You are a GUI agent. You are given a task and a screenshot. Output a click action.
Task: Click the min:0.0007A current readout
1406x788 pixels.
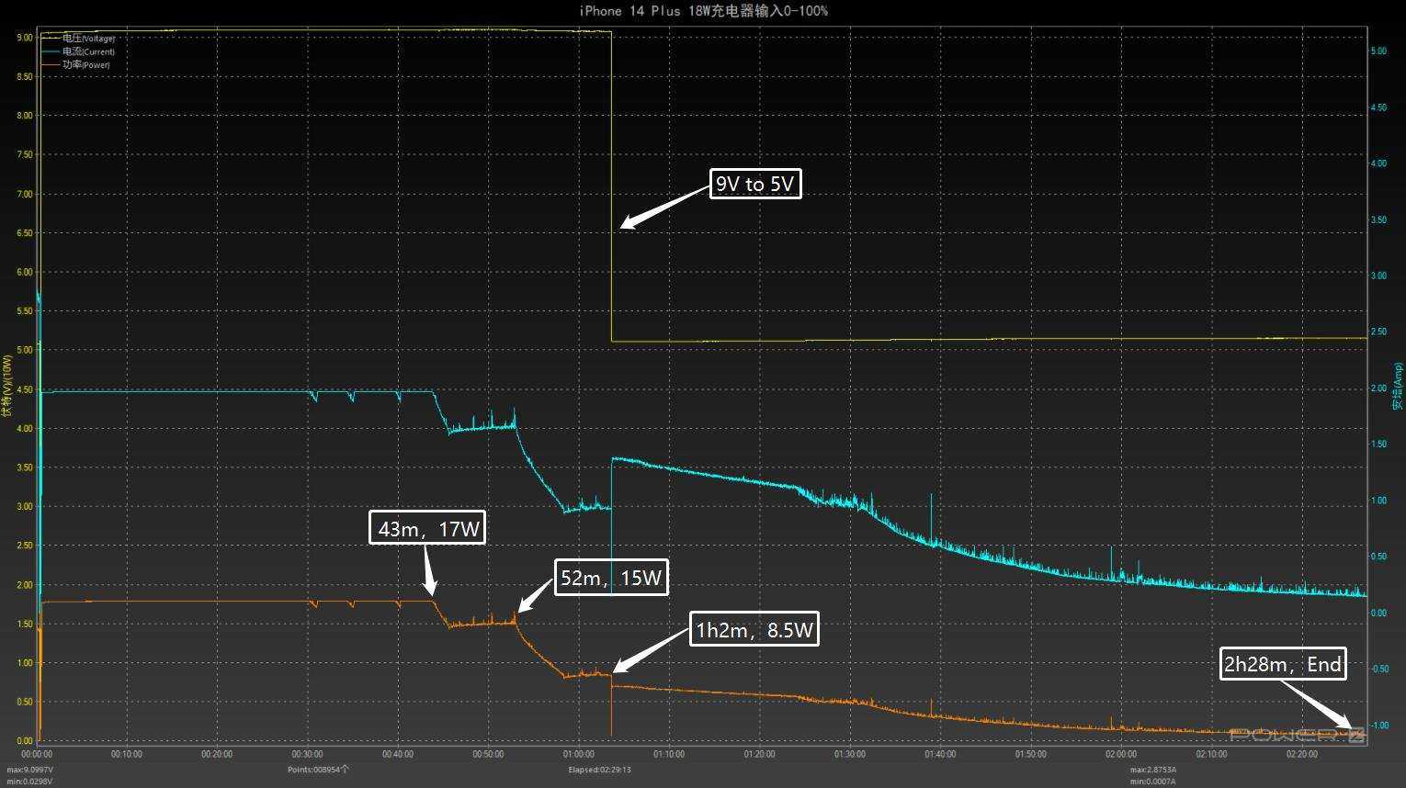tap(1153, 782)
